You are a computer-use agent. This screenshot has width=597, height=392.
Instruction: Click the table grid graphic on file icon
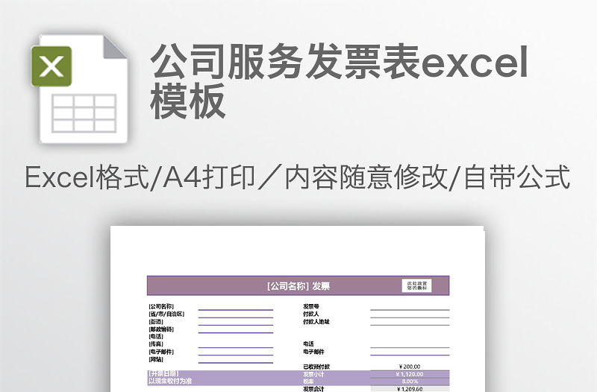(84, 114)
